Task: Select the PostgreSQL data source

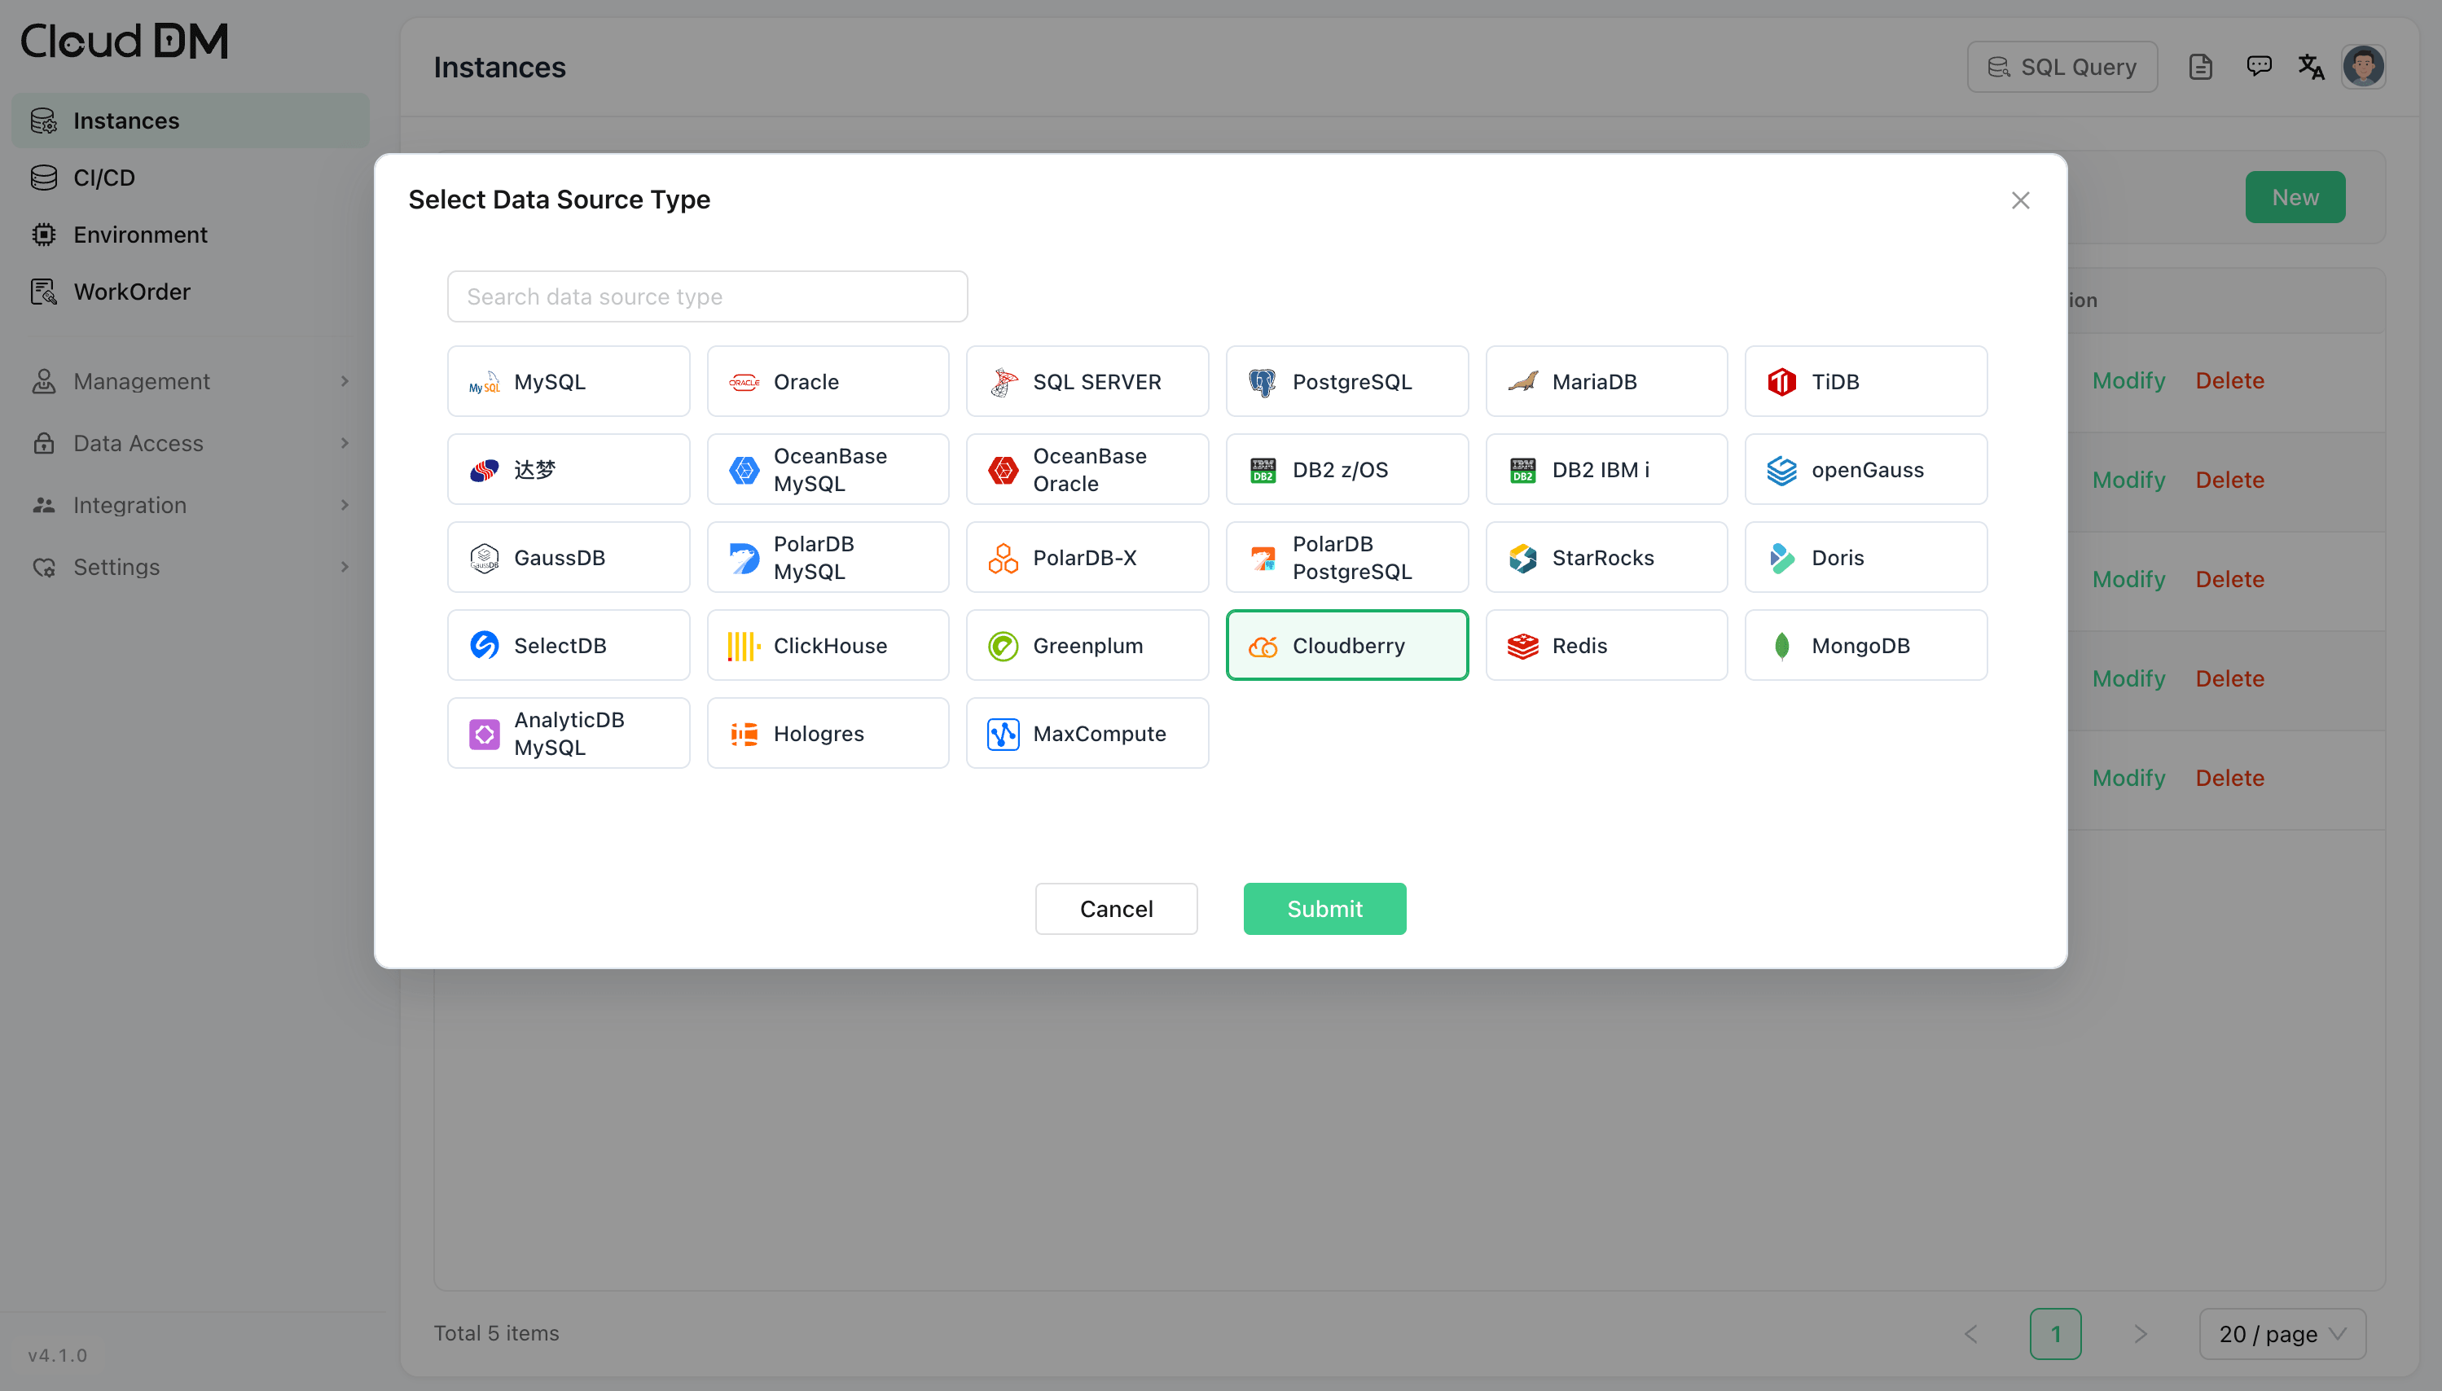Action: (x=1347, y=381)
